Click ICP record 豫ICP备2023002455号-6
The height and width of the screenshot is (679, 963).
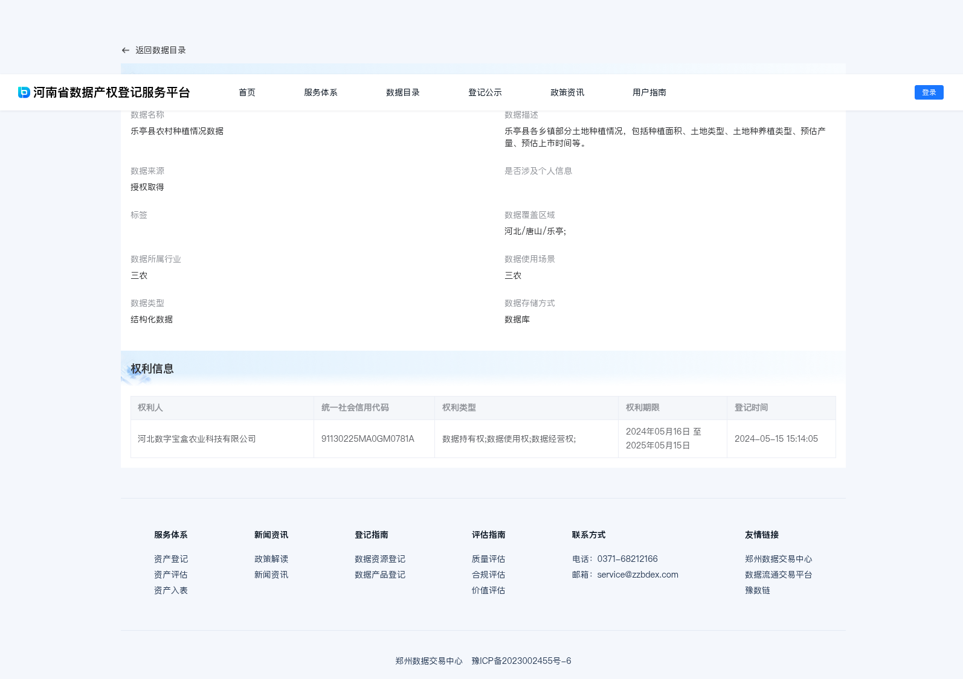pyautogui.click(x=521, y=661)
